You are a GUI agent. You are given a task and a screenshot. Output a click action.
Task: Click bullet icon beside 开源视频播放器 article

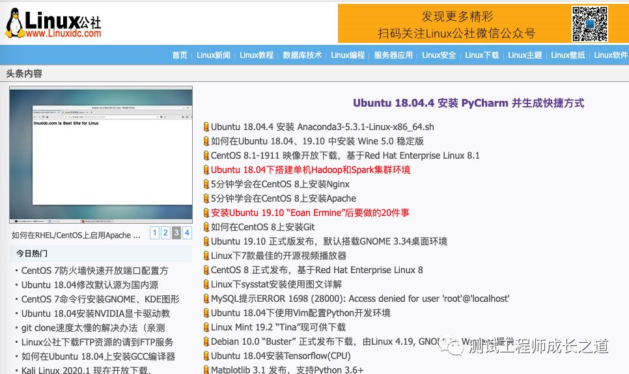pos(206,256)
